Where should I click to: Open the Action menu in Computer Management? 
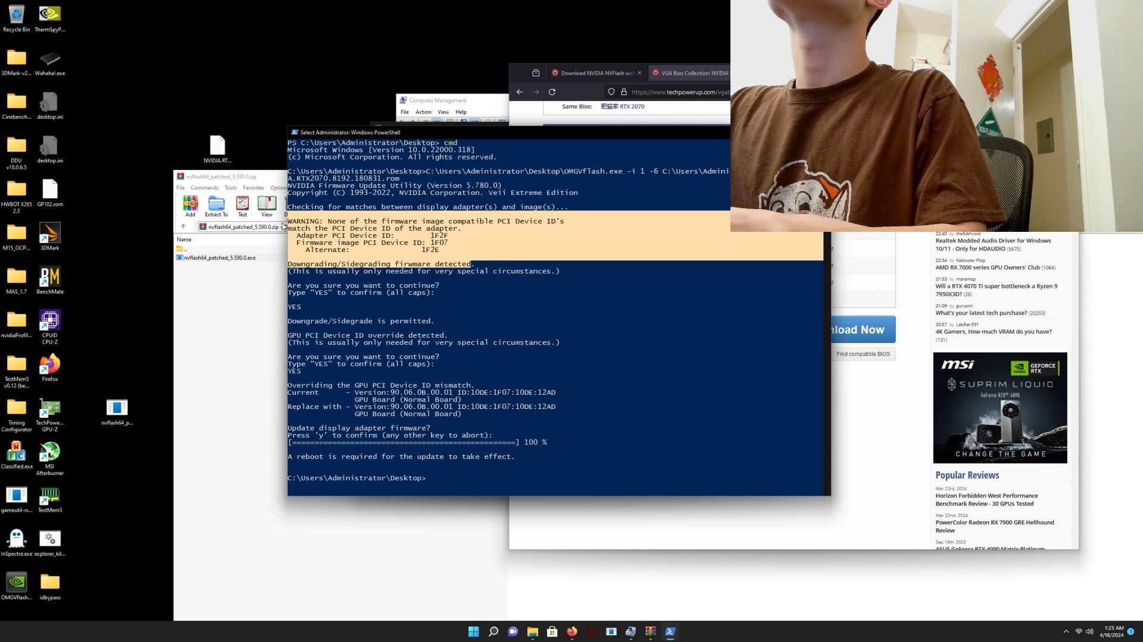423,112
